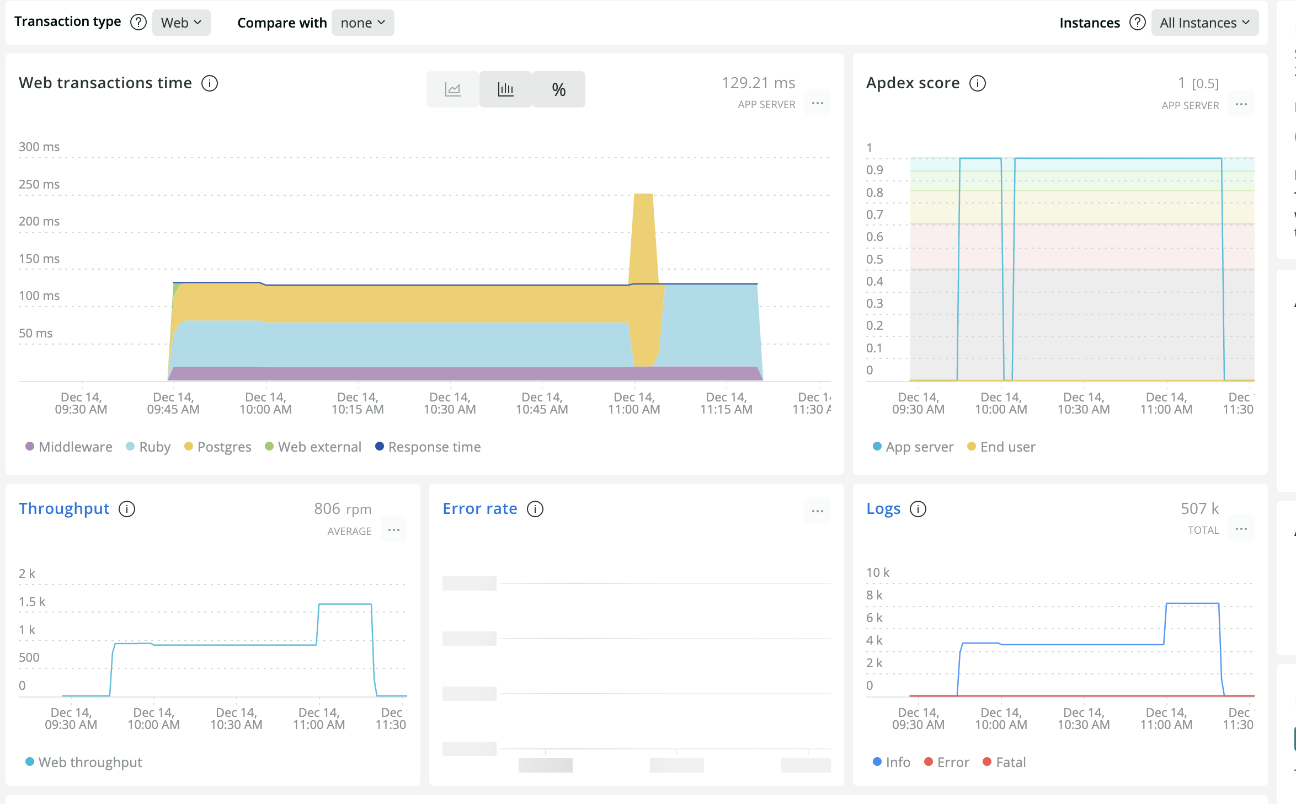Open the Logs chart title link
The width and height of the screenshot is (1296, 804).
click(x=883, y=508)
